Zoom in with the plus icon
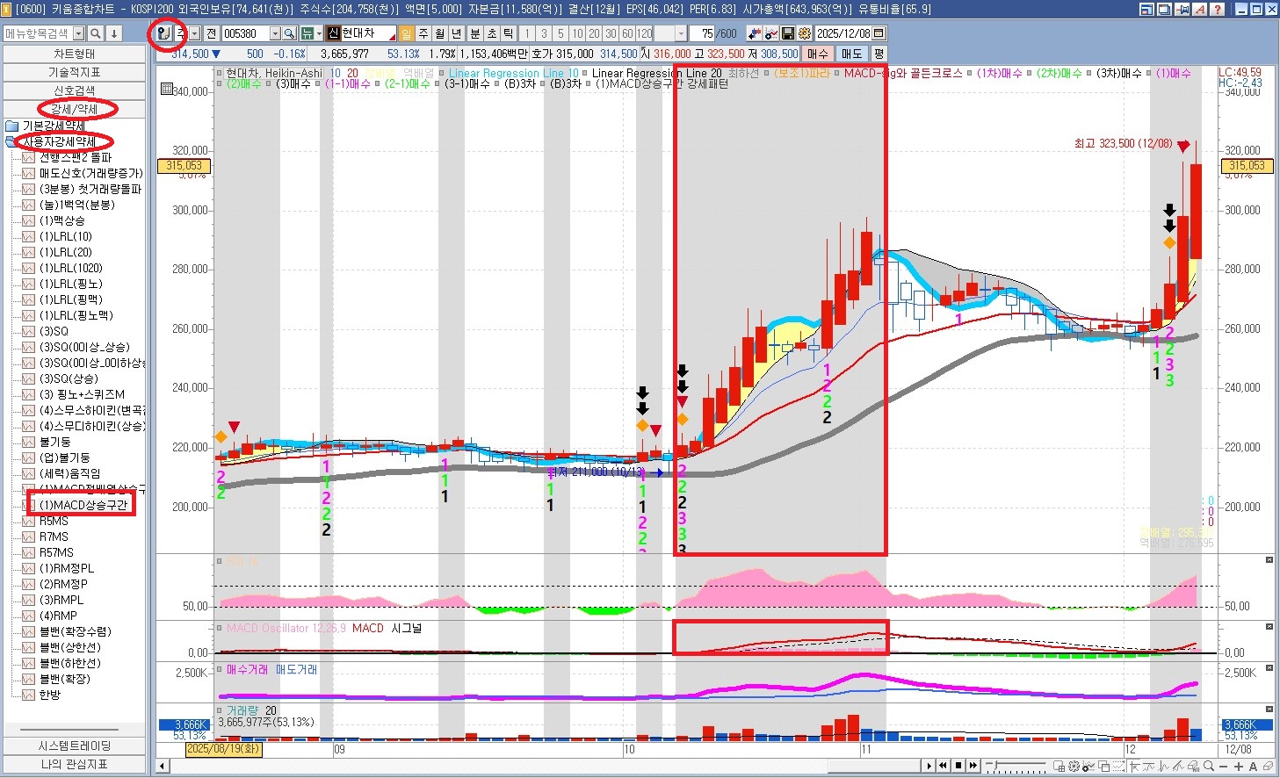 (x=1239, y=767)
